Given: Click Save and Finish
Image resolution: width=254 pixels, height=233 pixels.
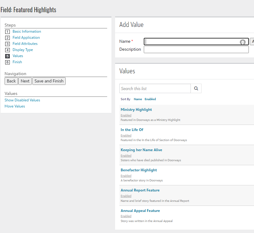Looking at the screenshot, I should [49, 81].
